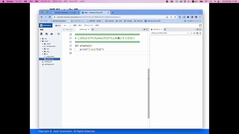Select the iPhone 8 preview tab
The width and height of the screenshot is (239, 134).
156,29
